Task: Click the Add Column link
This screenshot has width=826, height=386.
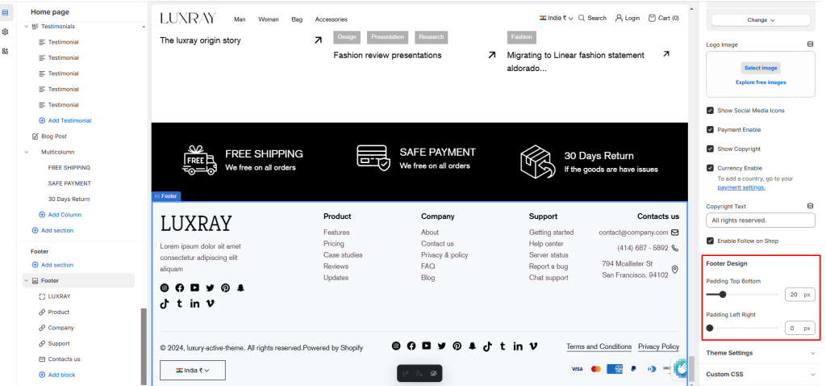Action: pyautogui.click(x=65, y=215)
